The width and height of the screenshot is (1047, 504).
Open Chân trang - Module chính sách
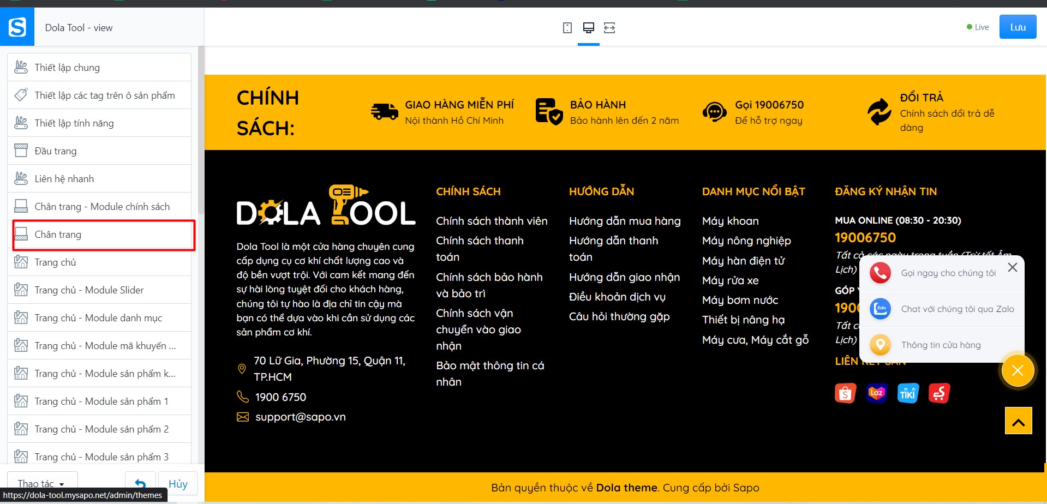tap(99, 206)
